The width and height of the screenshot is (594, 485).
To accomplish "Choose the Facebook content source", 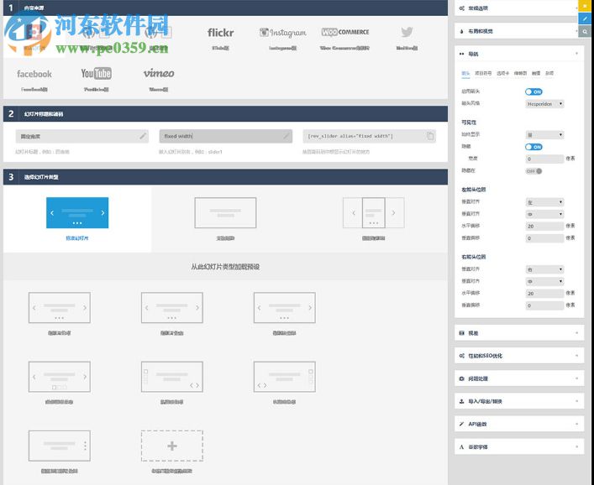I will click(x=34, y=74).
